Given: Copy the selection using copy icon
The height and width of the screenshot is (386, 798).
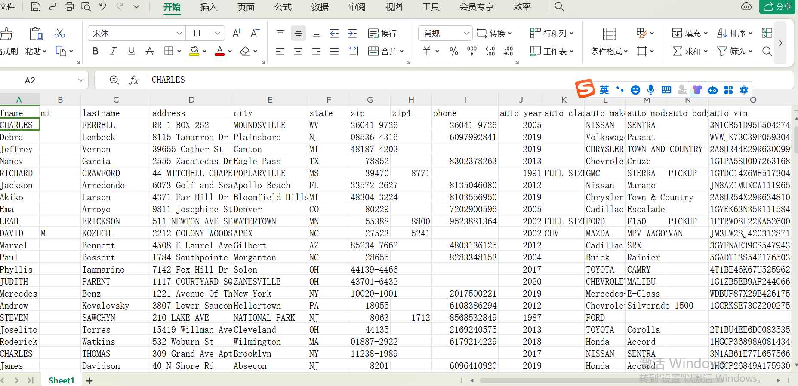Looking at the screenshot, I should 61,51.
